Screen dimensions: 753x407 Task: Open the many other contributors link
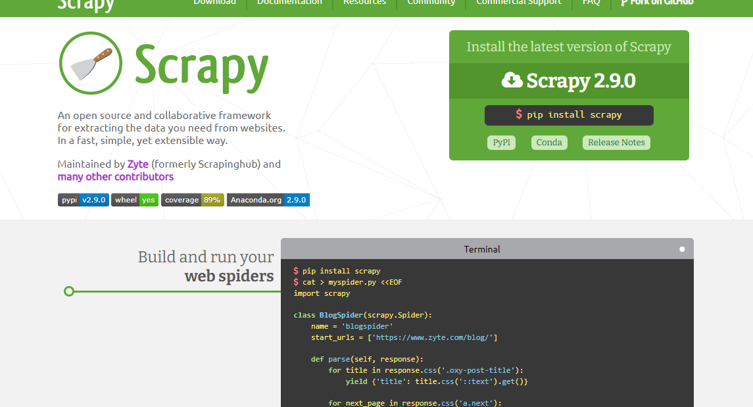pos(116,177)
